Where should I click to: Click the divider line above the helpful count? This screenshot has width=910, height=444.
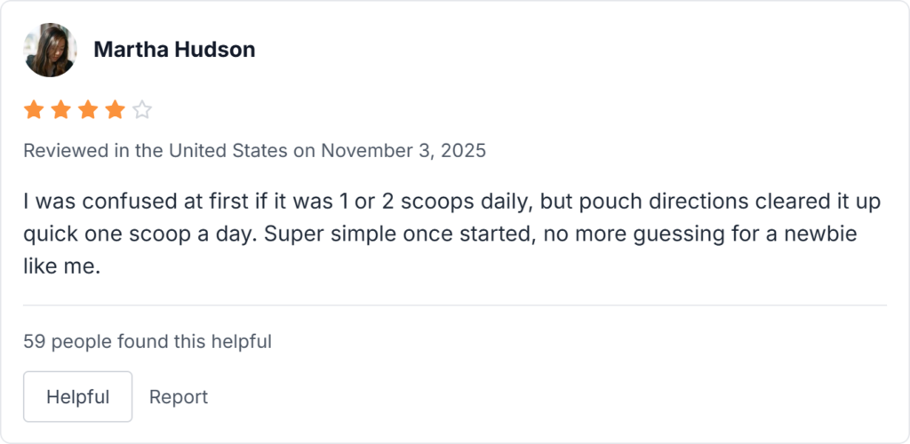pos(455,305)
